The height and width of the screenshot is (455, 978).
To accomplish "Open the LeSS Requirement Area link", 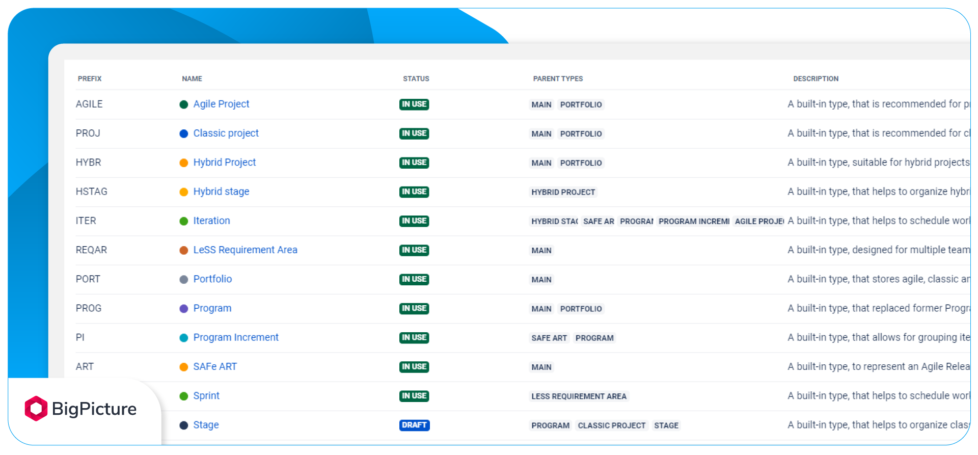I will pyautogui.click(x=245, y=250).
